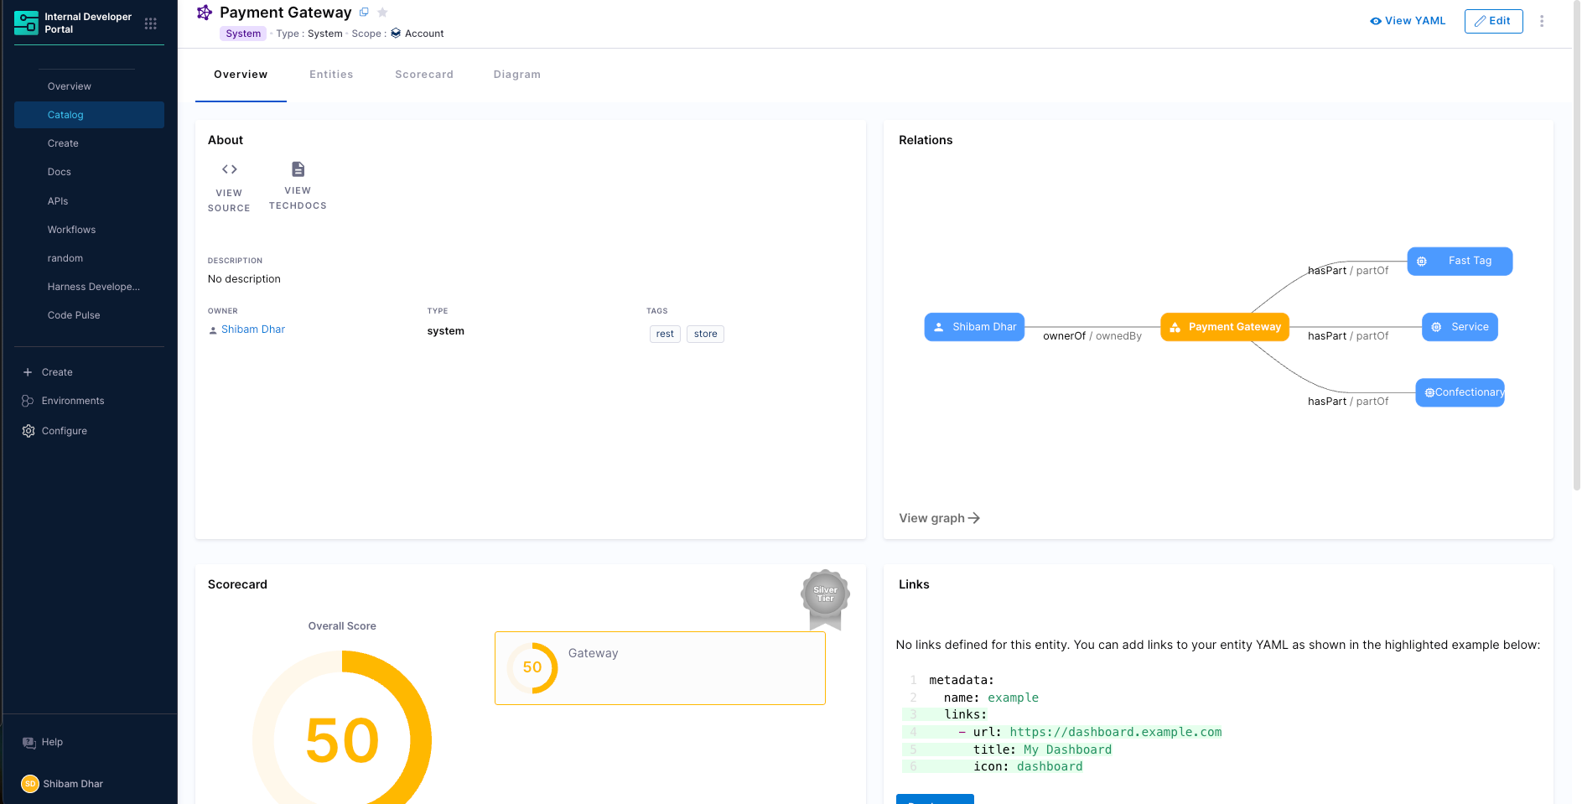The width and height of the screenshot is (1582, 804).
Task: Open the module switcher grid icon
Action: click(151, 23)
